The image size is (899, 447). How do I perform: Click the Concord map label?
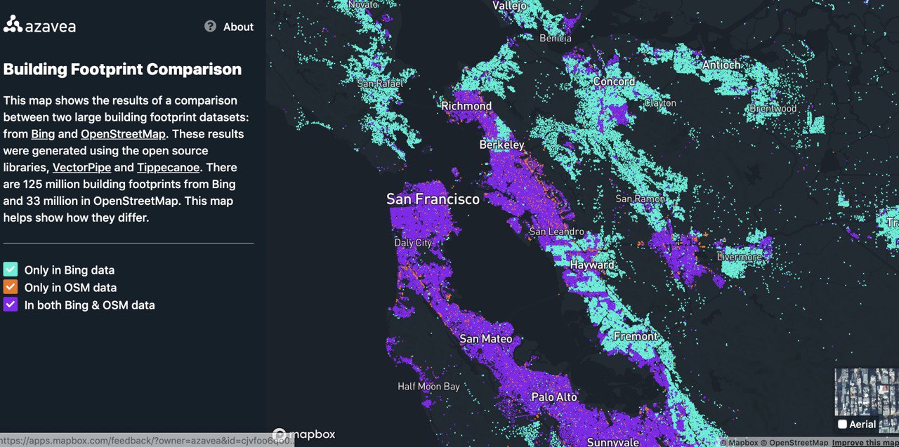click(614, 81)
